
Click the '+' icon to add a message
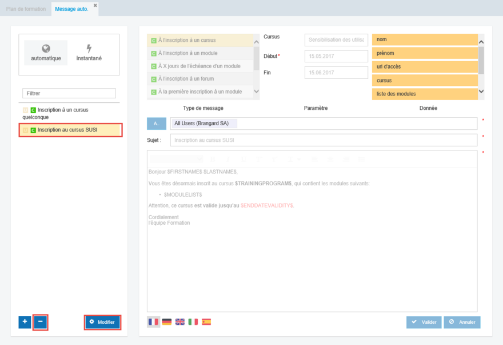[x=24, y=322]
